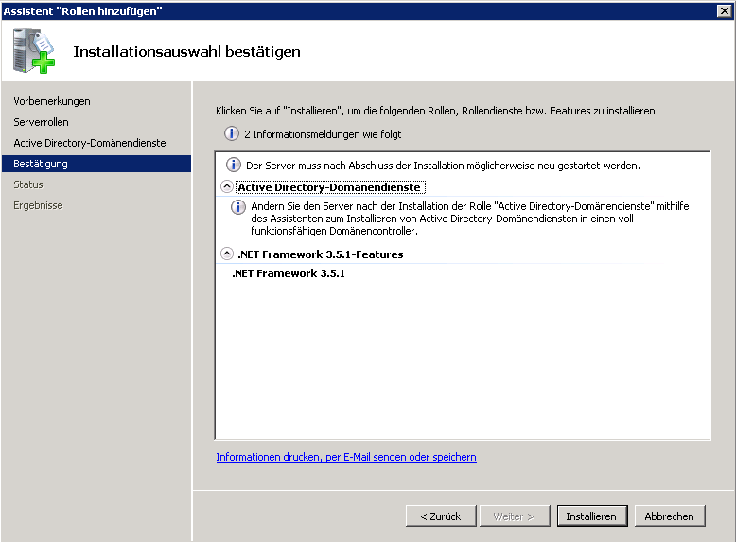
Task: Click the greyed-out Weiter button
Action: 514,516
